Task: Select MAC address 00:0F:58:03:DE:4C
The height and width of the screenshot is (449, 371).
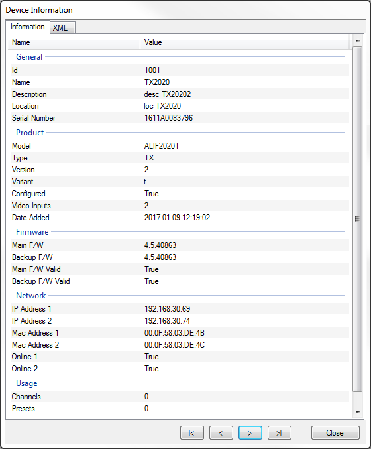Action: pos(174,345)
